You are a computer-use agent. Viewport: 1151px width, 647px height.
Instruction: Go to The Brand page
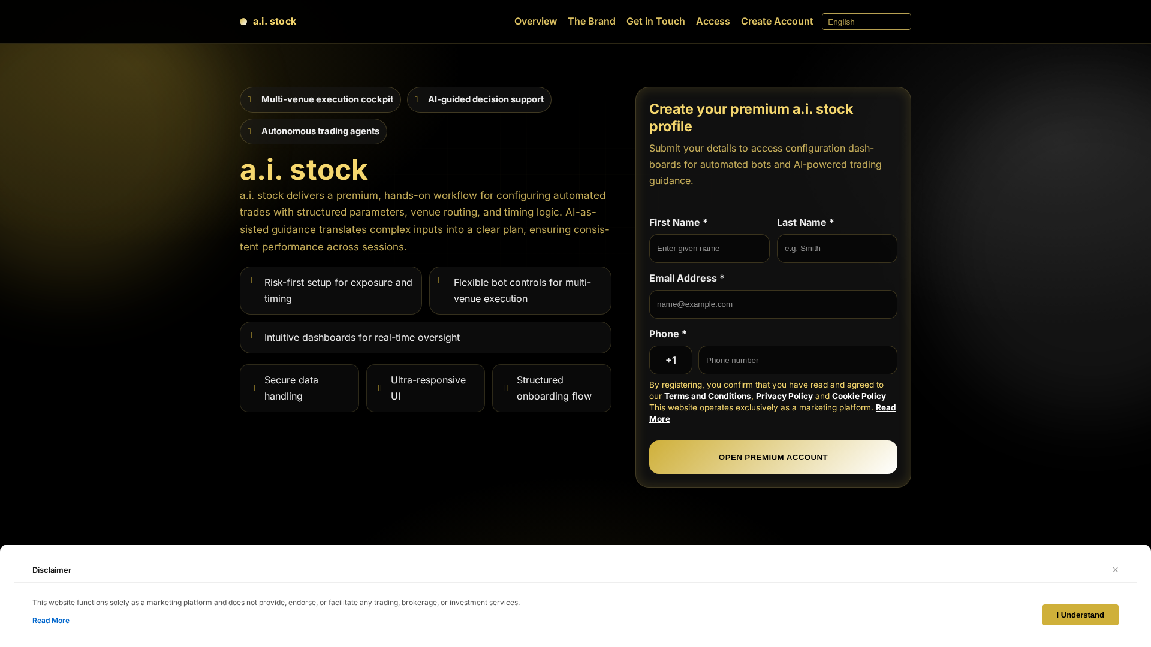(x=592, y=21)
